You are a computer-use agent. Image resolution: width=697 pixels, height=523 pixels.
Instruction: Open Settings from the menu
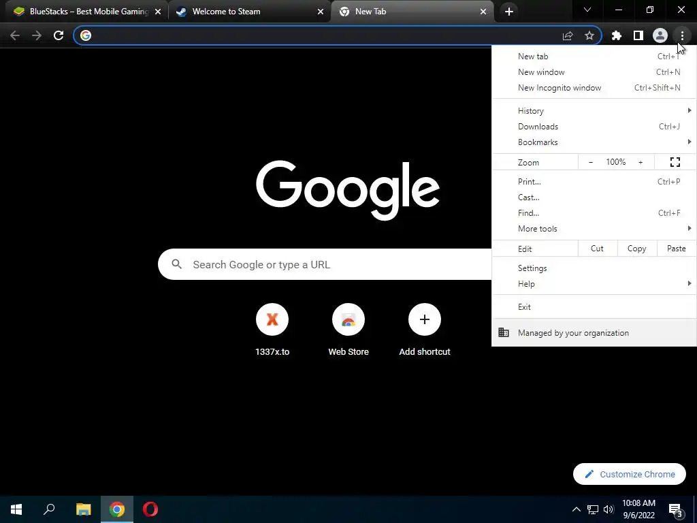(594, 268)
